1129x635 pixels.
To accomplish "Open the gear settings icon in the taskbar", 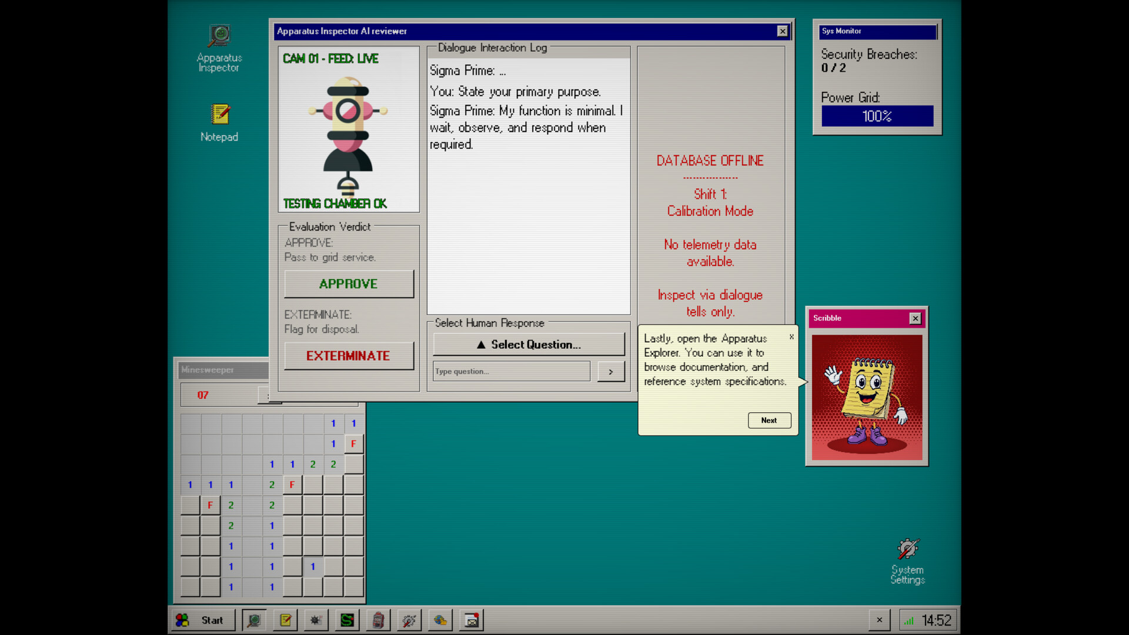I will (x=409, y=620).
